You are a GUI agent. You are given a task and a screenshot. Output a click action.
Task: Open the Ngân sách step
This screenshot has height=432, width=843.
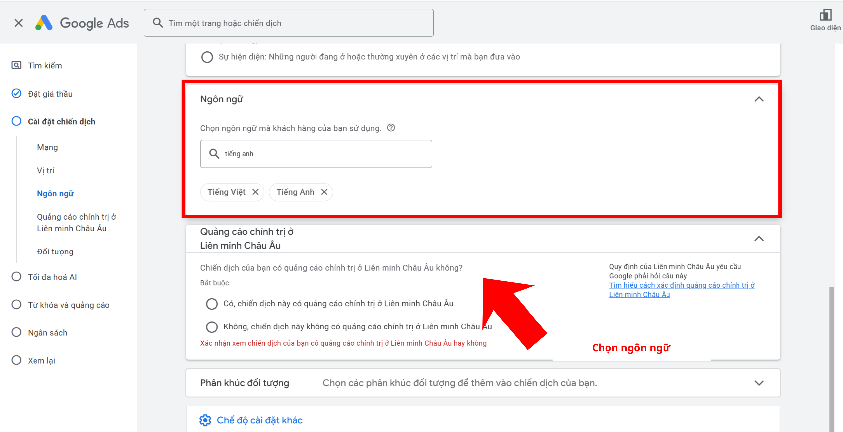tap(47, 333)
